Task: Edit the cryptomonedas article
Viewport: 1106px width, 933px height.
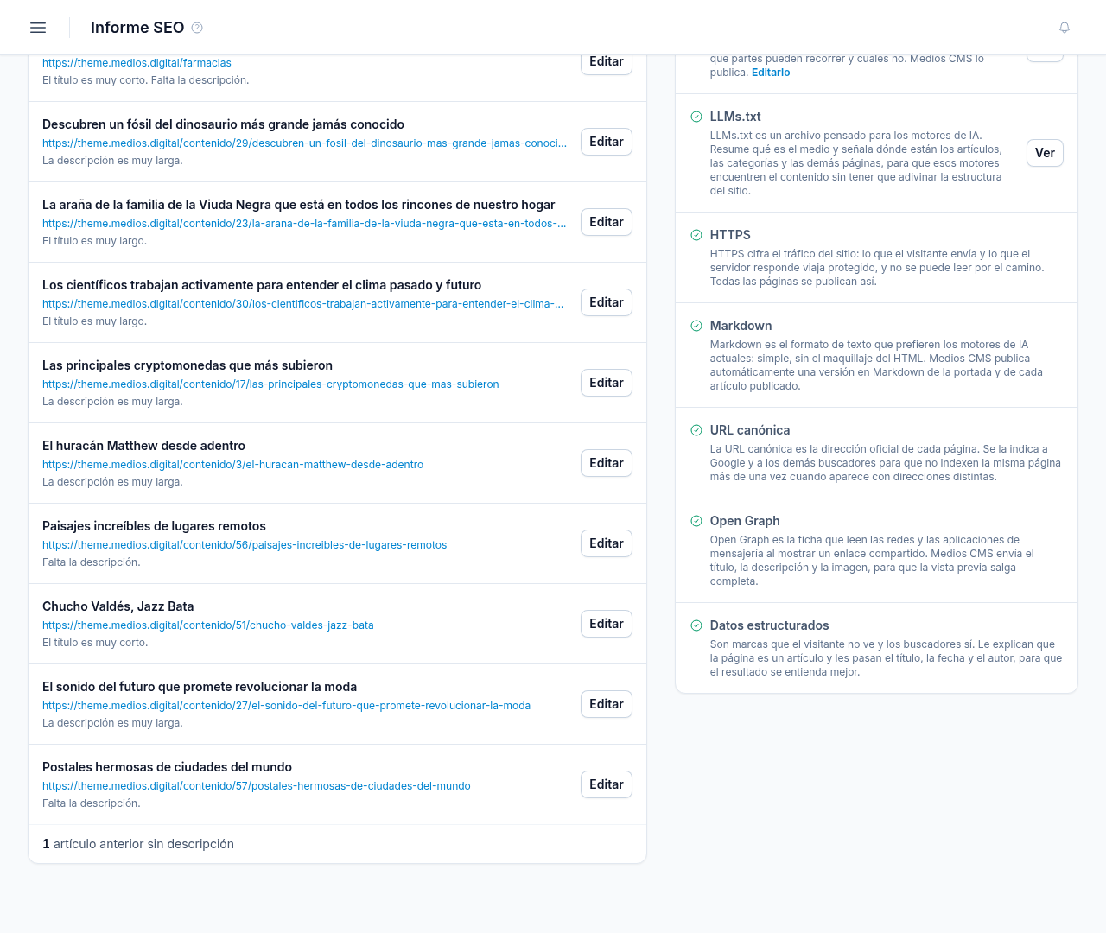Action: click(x=607, y=383)
